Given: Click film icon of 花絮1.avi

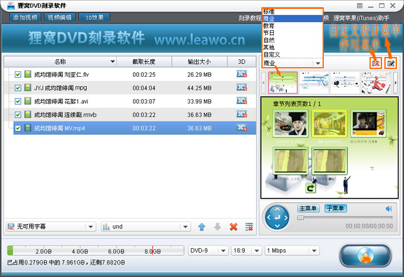Looking at the screenshot, I should (x=28, y=101).
